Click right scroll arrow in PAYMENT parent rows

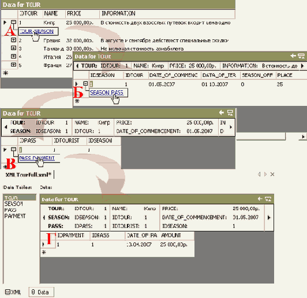(269, 218)
